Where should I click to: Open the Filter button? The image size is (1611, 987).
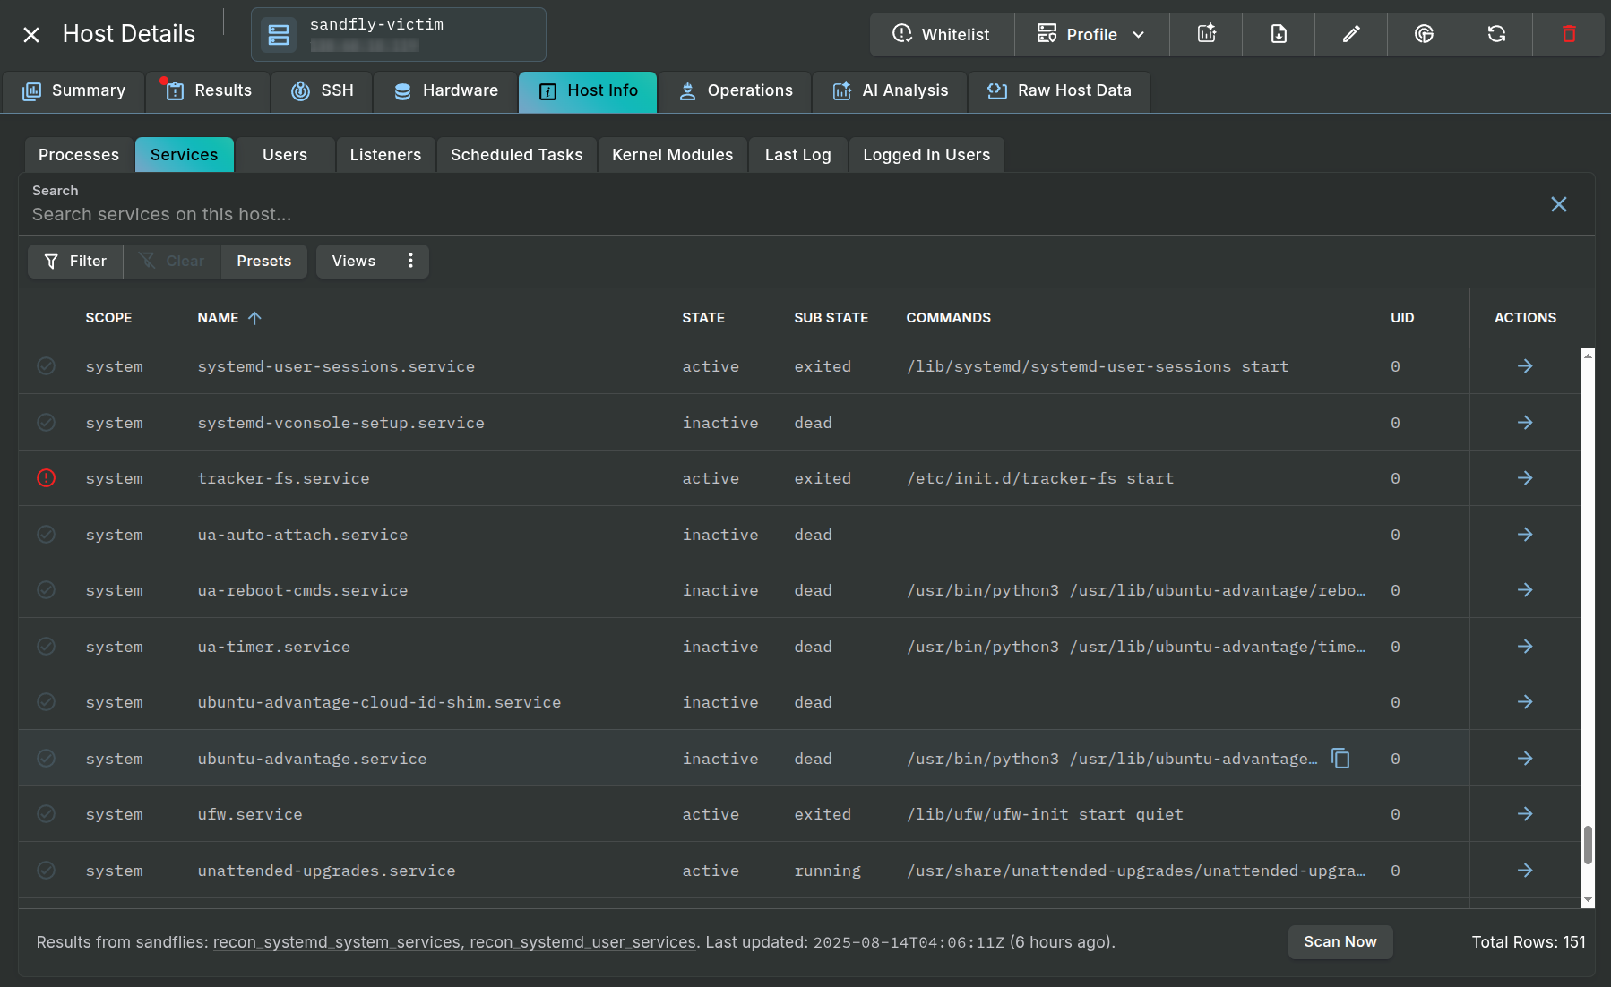coord(75,261)
